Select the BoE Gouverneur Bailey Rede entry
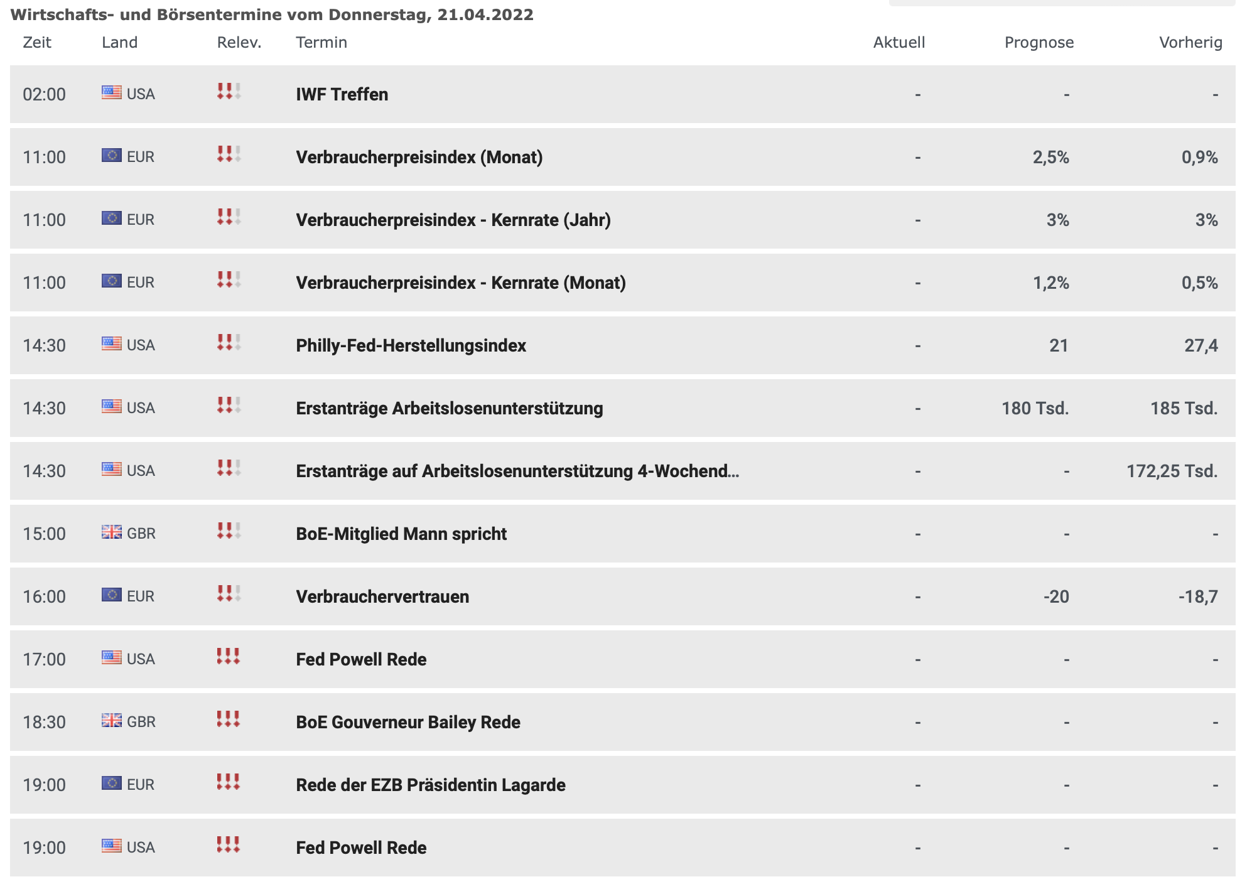 point(407,722)
